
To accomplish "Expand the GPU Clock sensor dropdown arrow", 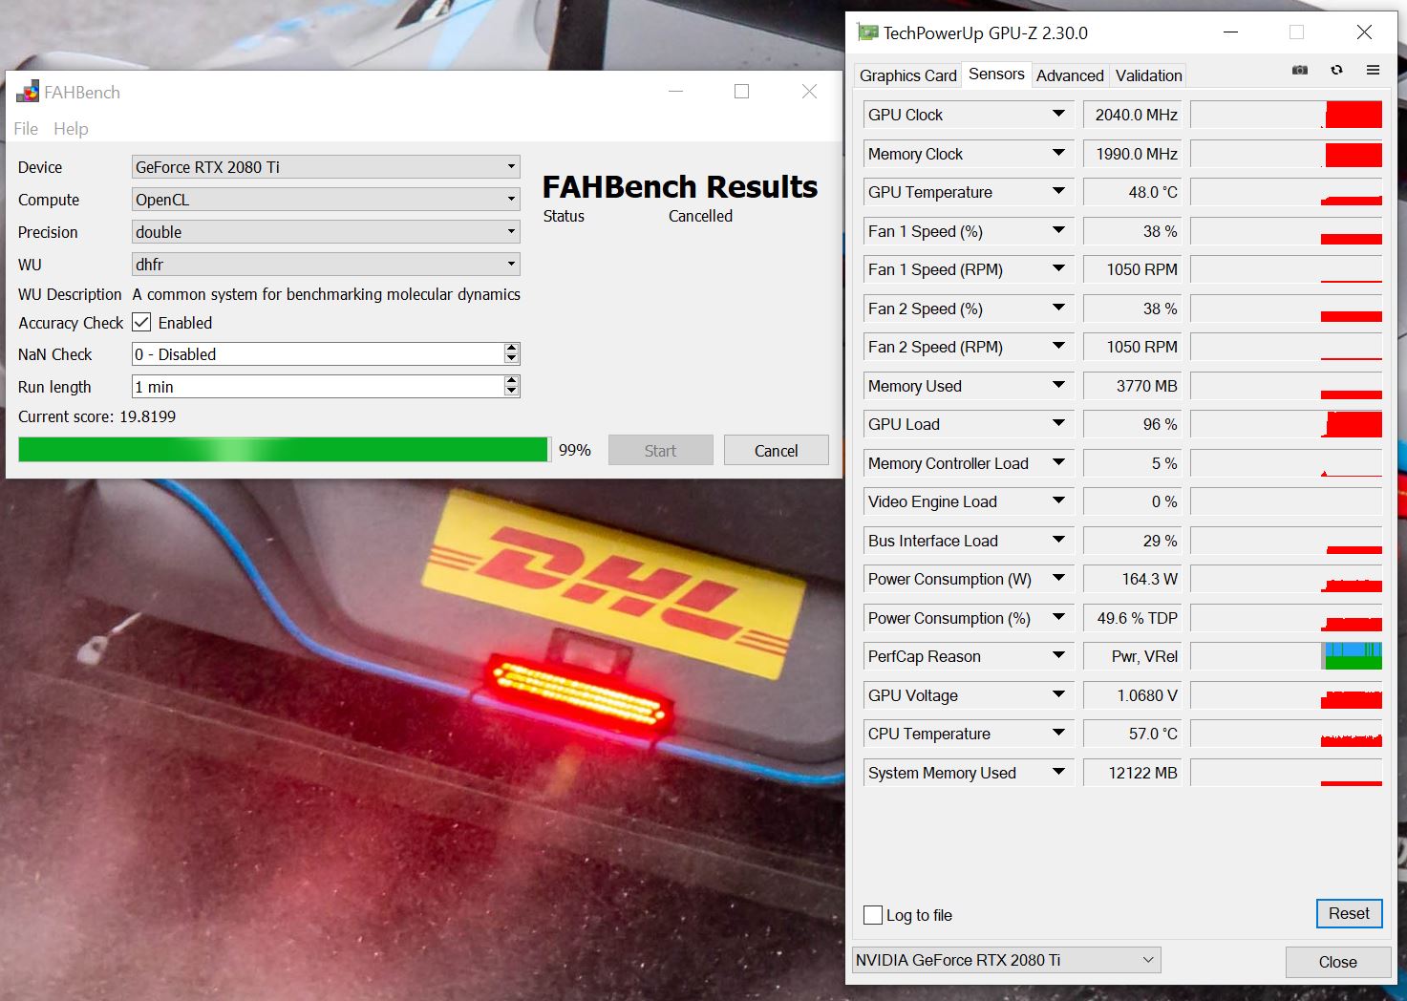I will [1058, 115].
